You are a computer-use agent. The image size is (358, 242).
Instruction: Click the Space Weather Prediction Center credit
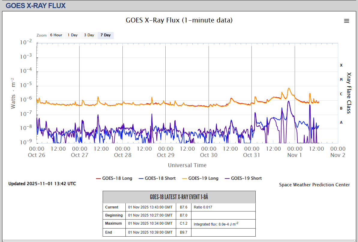(314, 185)
